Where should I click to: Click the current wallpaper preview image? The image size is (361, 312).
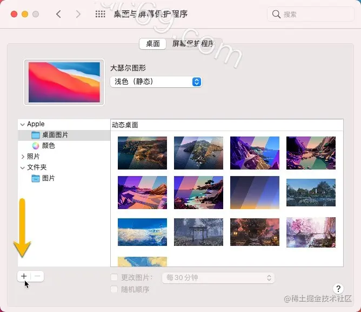64,82
